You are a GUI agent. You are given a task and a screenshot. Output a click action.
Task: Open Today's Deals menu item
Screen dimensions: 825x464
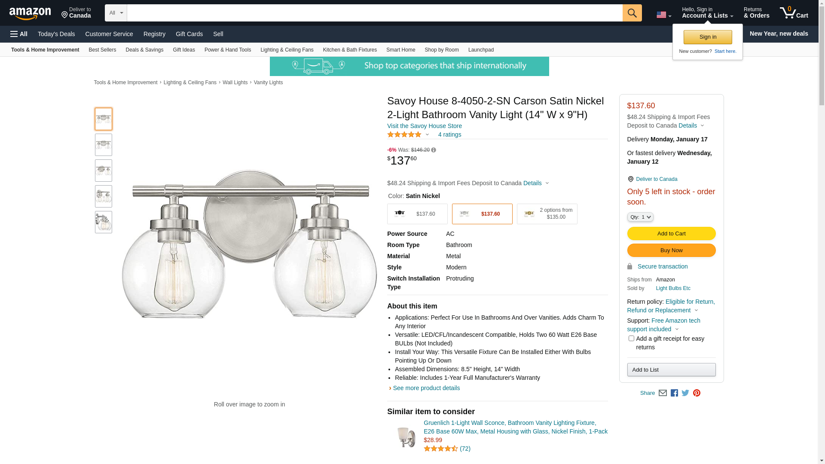click(56, 34)
